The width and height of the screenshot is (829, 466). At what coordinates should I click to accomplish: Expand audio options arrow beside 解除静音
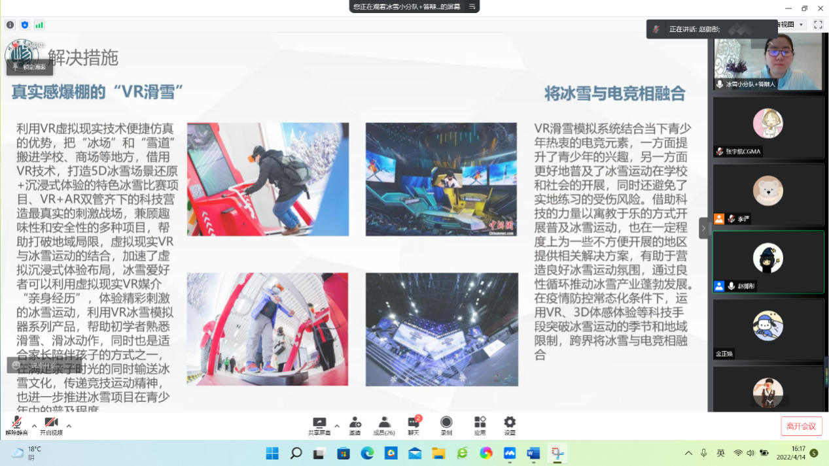34,425
